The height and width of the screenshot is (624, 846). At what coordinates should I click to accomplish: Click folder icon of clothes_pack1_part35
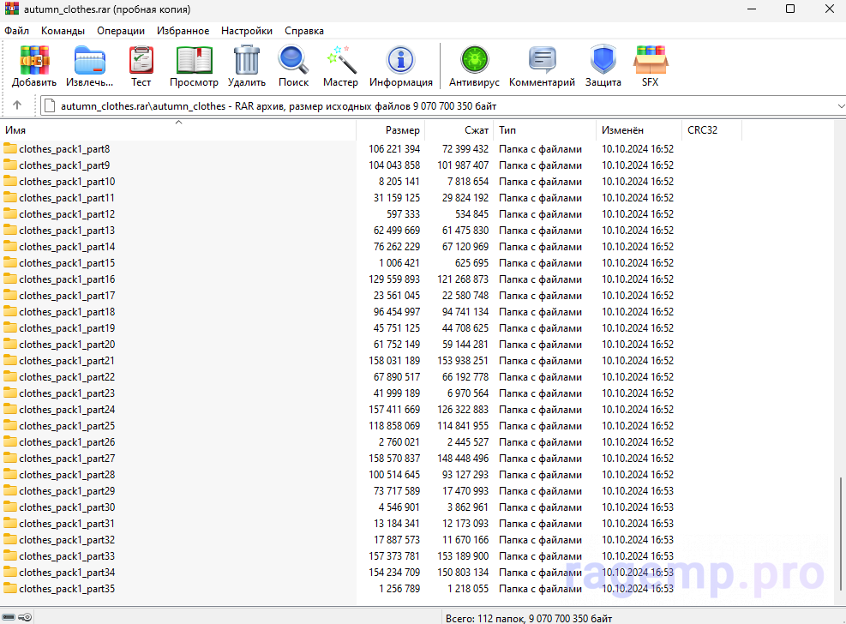coord(10,588)
